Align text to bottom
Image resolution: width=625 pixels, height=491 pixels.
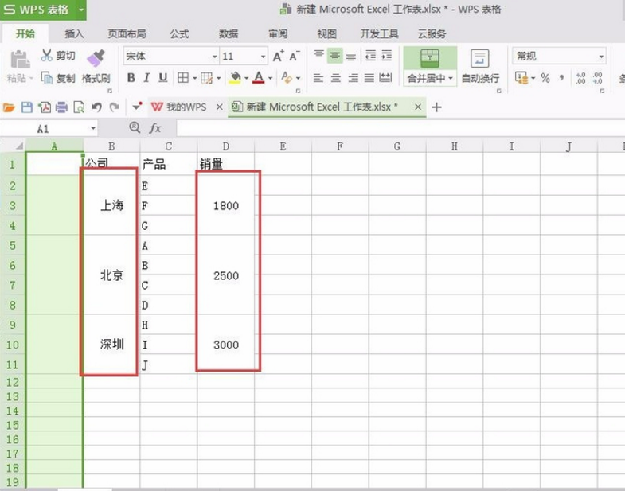point(351,57)
